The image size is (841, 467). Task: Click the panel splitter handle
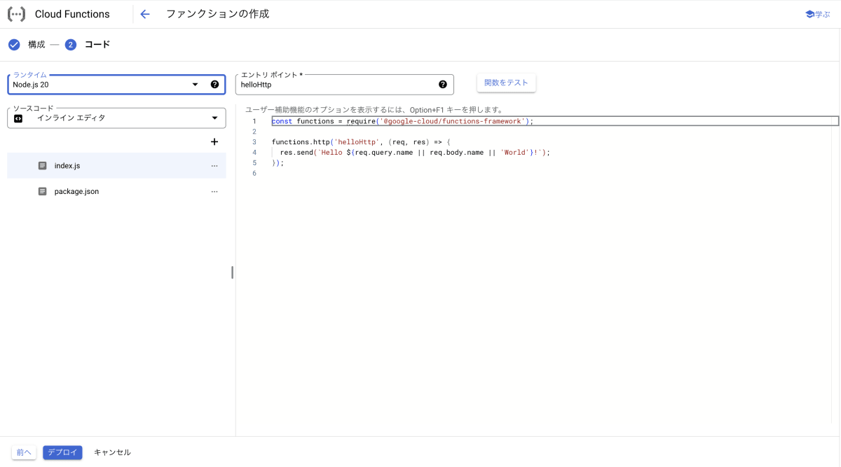click(232, 272)
